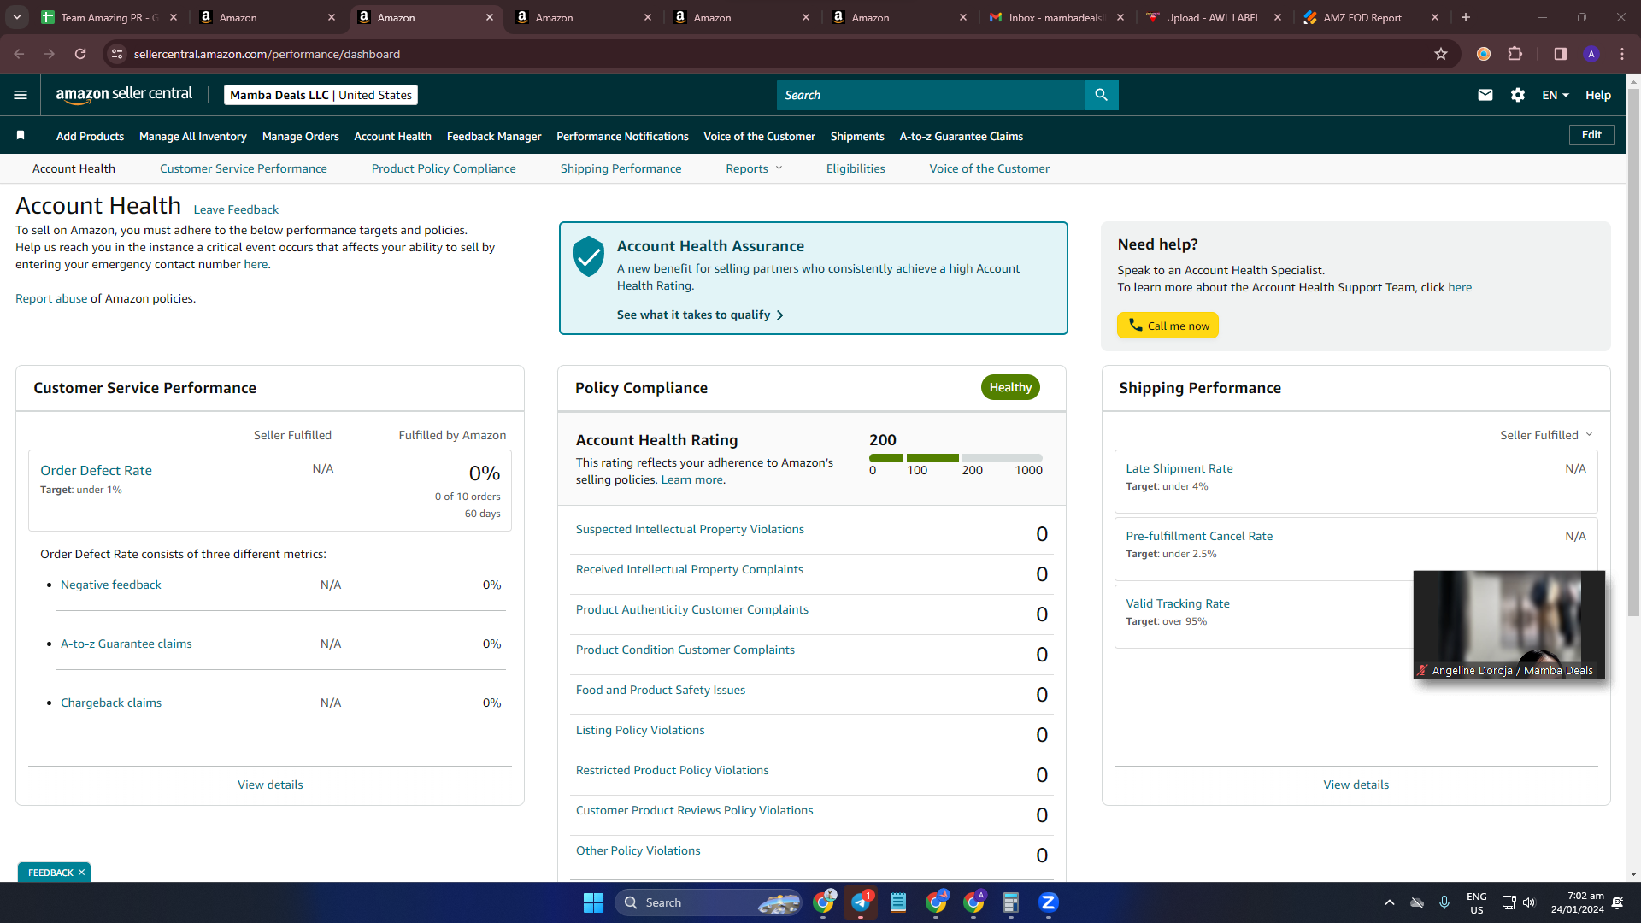Open the Negative feedback metric link
The height and width of the screenshot is (923, 1641).
111,585
